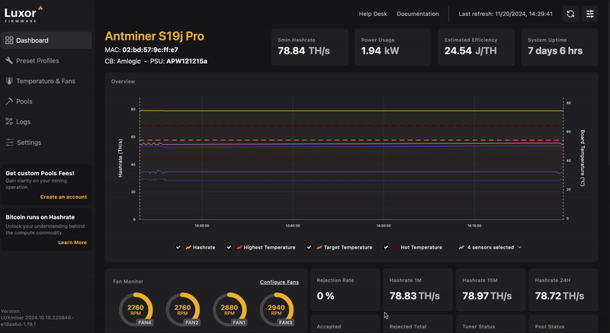610x333 pixels.
Task: Click the System Uptime 7 days card
Action: point(560,47)
